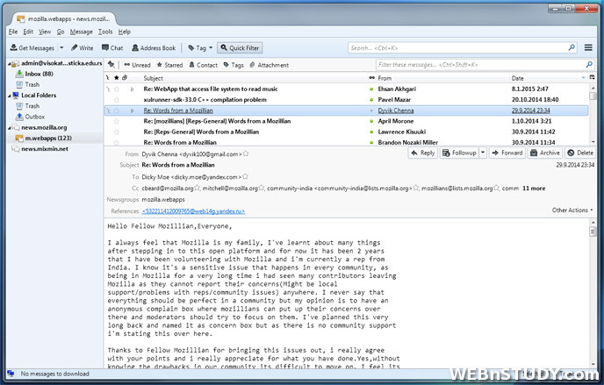604x385 pixels.
Task: Sort by attachment column header
Action: [125, 78]
